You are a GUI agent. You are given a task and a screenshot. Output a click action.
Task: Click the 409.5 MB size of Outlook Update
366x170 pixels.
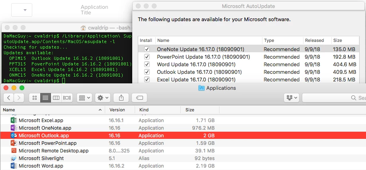(344, 72)
